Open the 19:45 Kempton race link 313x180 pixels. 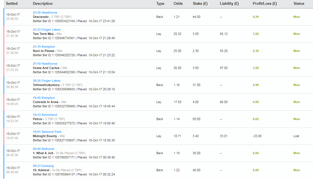tap(44, 98)
